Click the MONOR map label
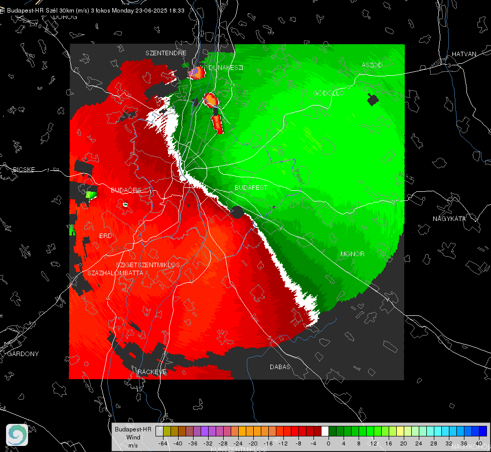This screenshot has height=452, width=491. 353,254
